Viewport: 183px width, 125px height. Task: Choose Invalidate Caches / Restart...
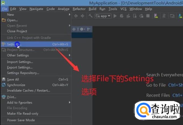(x=36, y=90)
